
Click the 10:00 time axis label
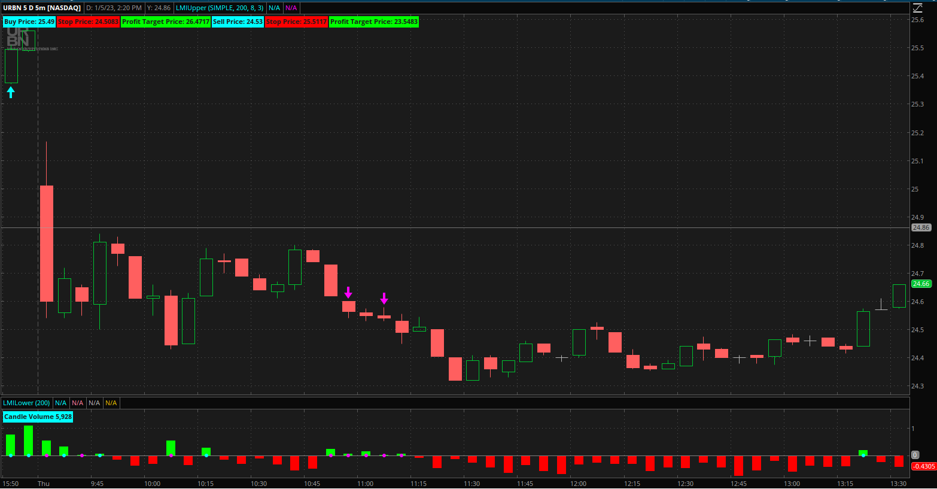(153, 484)
